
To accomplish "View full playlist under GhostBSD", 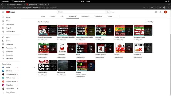I will point(100,40).
